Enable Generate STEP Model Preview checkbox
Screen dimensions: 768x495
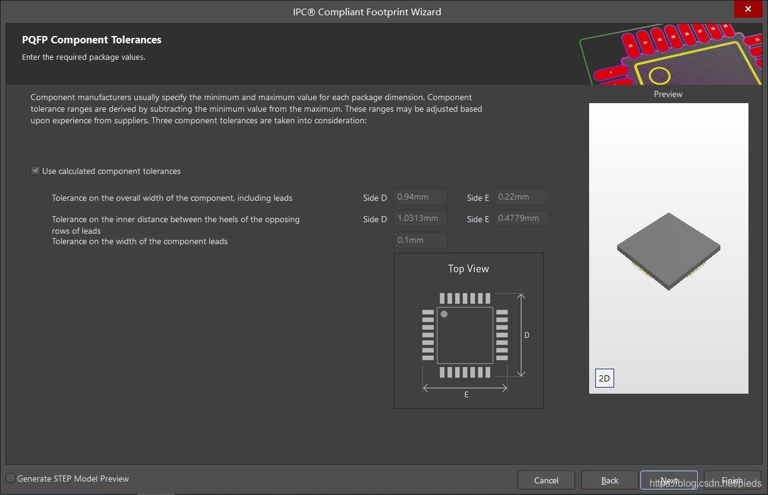tap(11, 479)
